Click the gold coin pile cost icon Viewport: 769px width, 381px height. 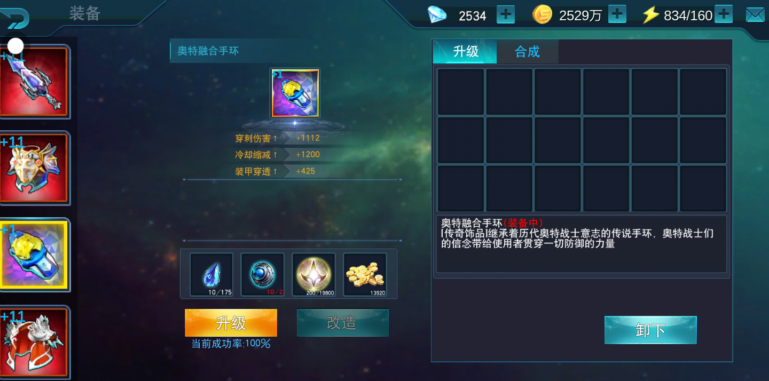point(365,274)
